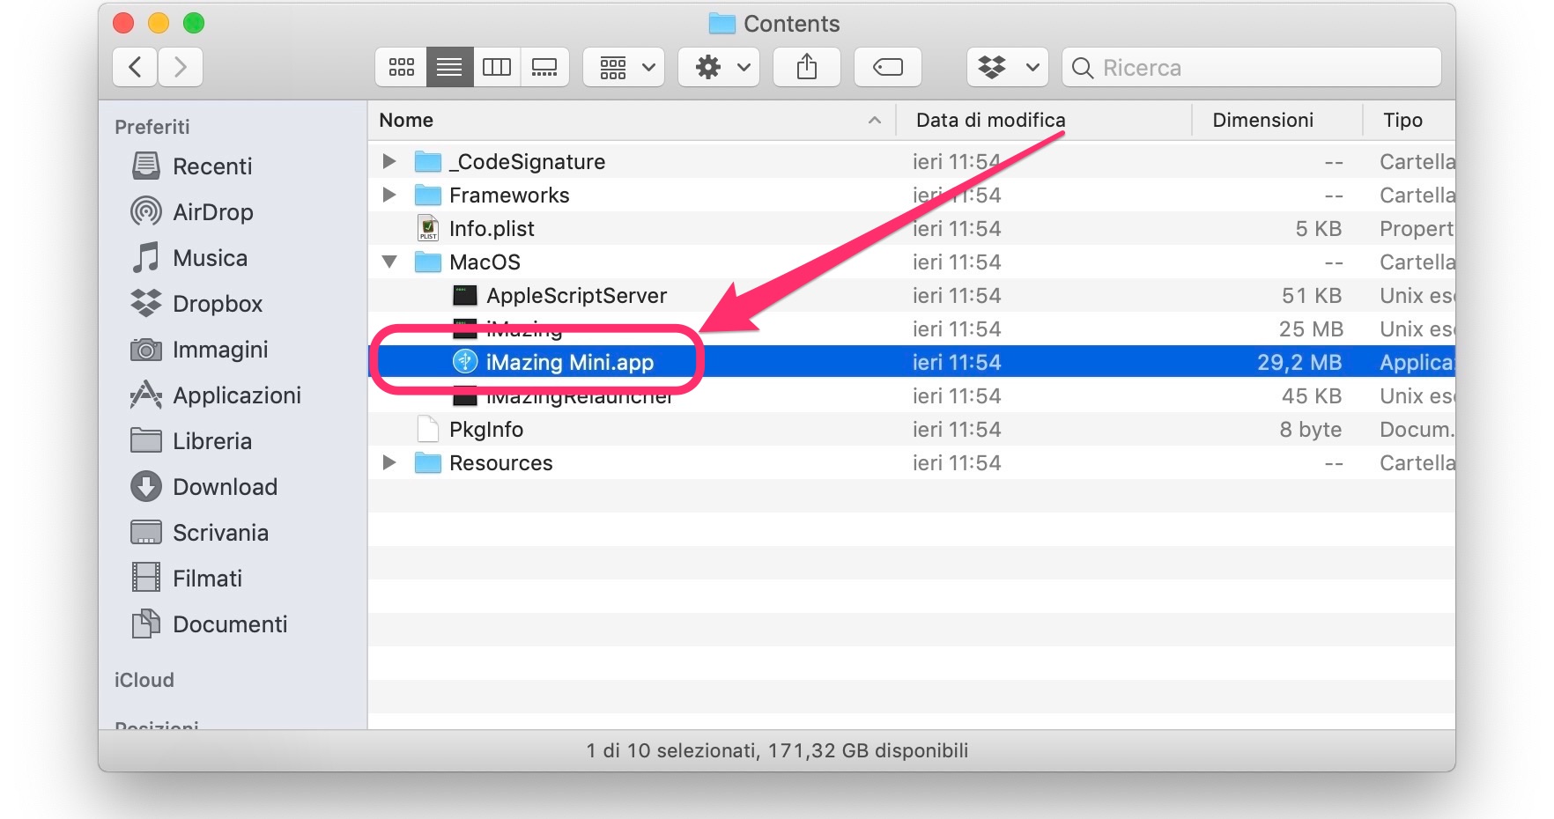Click the Resources folder icon
This screenshot has height=819, width=1554.
coord(428,462)
